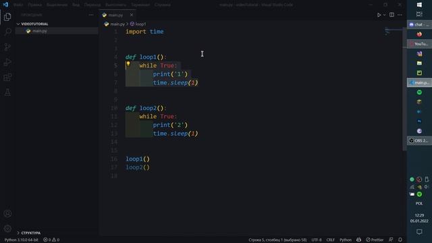Change Python language mode
Image resolution: width=432 pixels, height=243 pixels.
tap(346, 240)
